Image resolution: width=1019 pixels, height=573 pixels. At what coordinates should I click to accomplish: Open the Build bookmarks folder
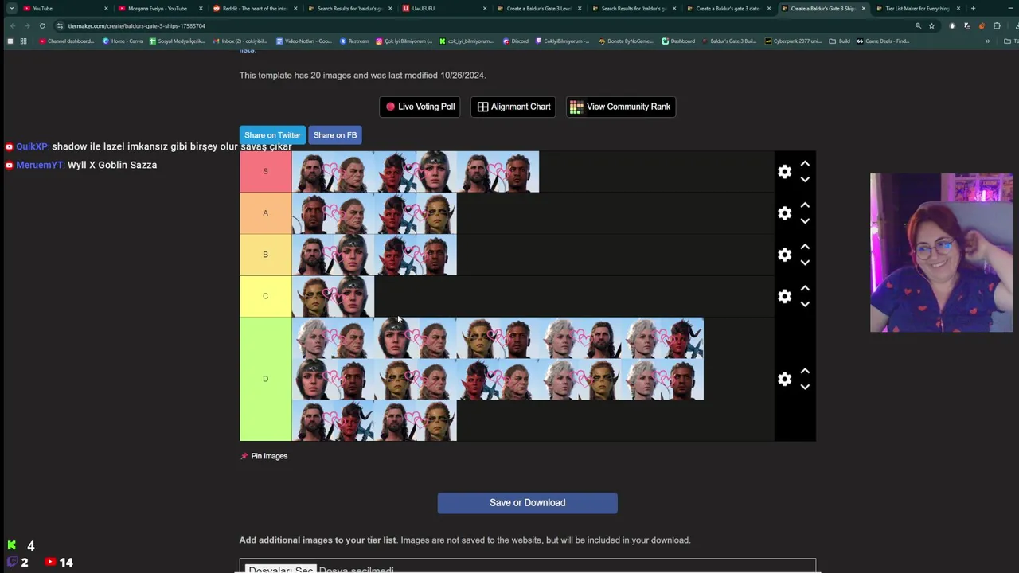(840, 41)
